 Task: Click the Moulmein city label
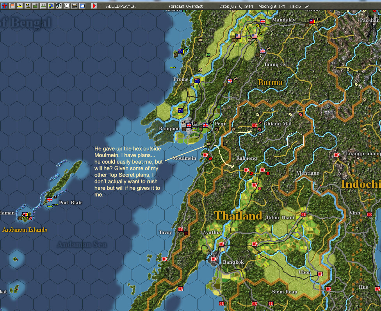(x=184, y=158)
